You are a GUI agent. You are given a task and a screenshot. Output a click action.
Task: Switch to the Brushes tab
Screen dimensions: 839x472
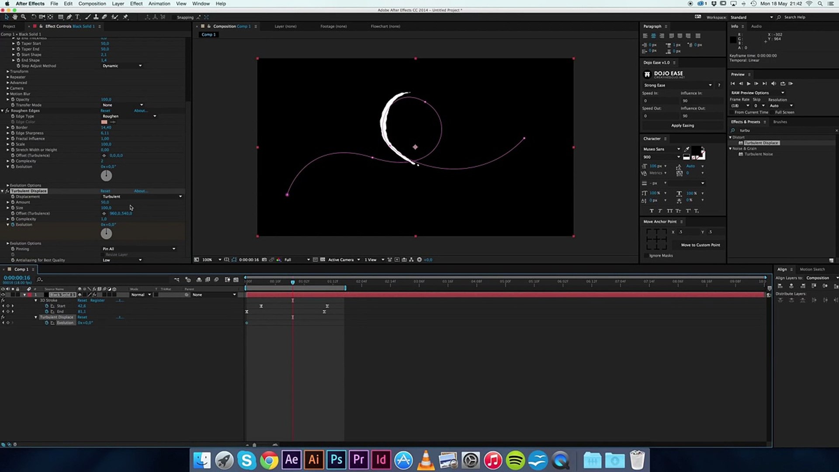(x=780, y=122)
